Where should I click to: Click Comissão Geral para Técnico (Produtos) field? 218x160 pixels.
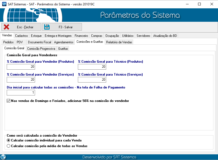coord(92,67)
